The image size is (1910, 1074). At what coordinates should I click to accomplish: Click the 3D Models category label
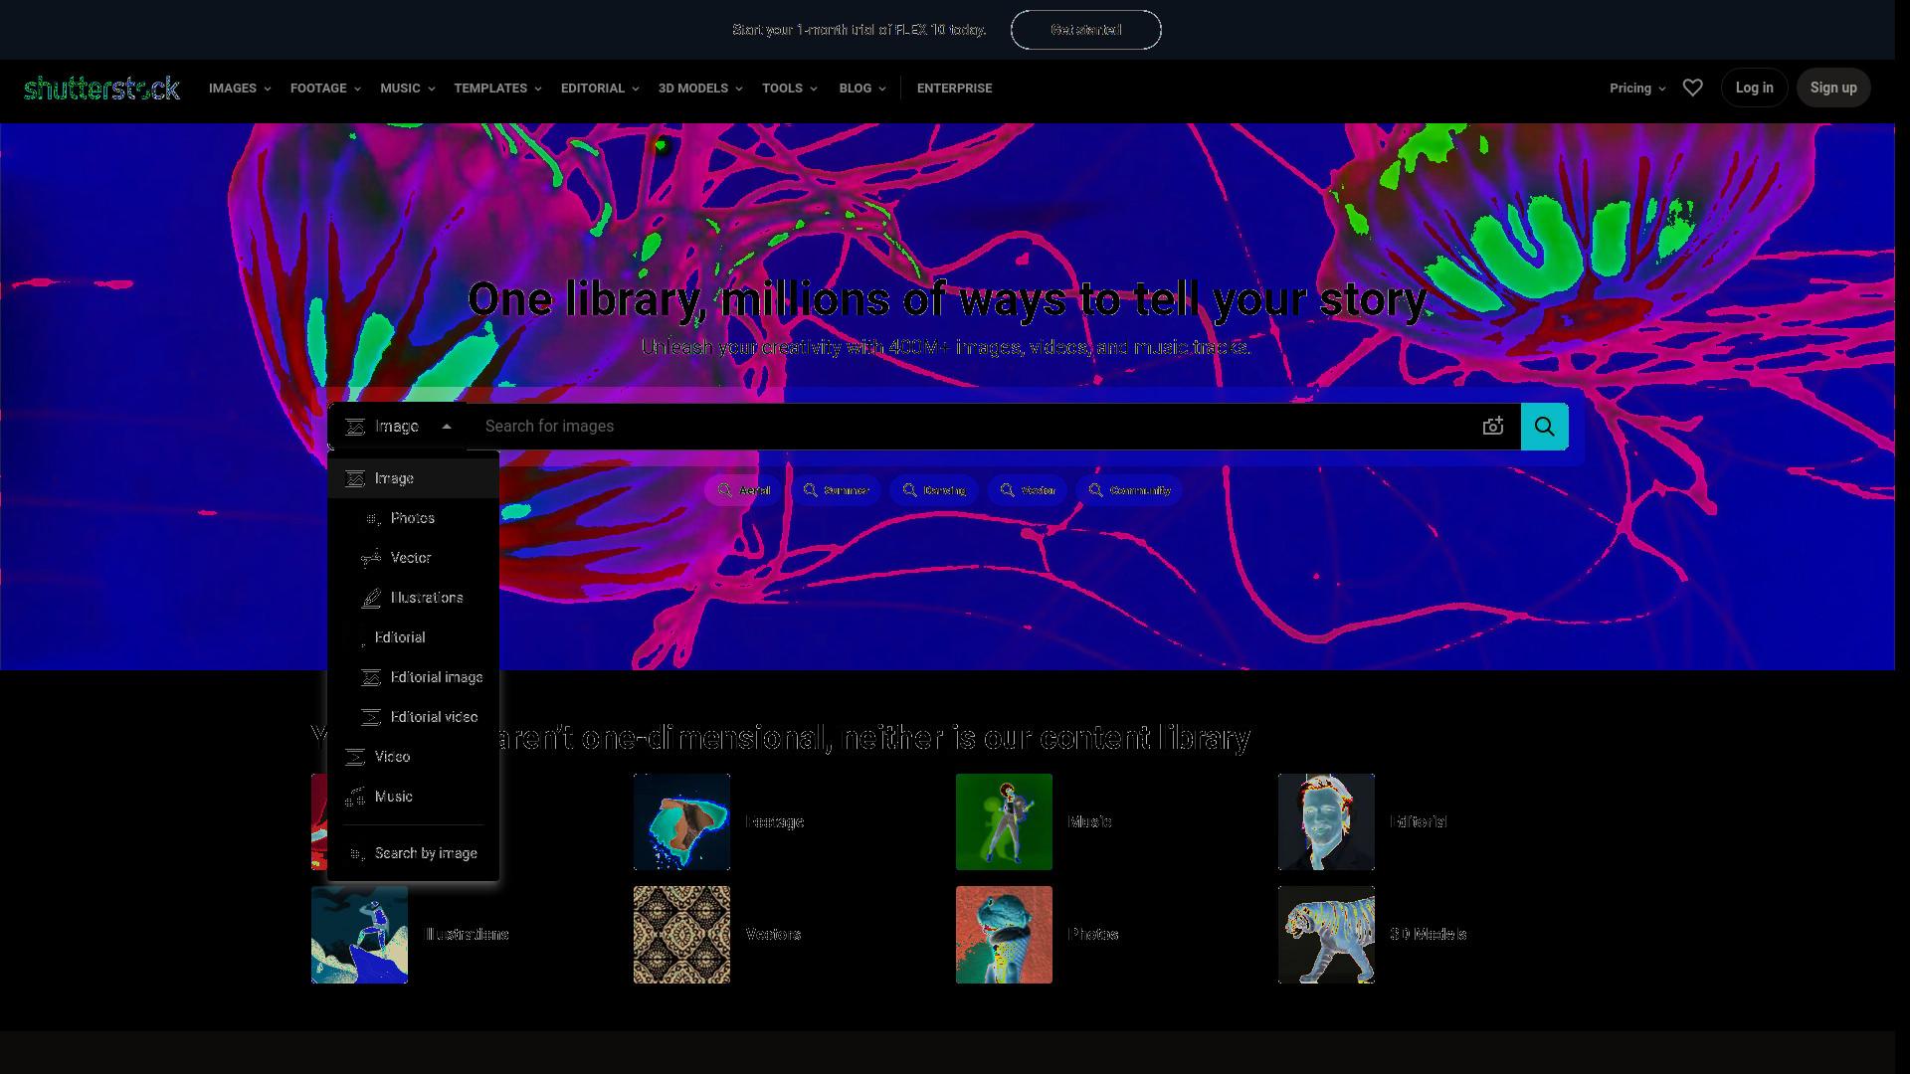(1428, 934)
